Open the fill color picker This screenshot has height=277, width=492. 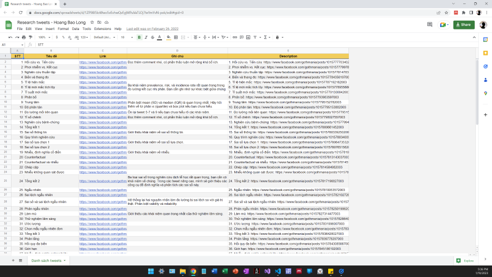tap(168, 38)
